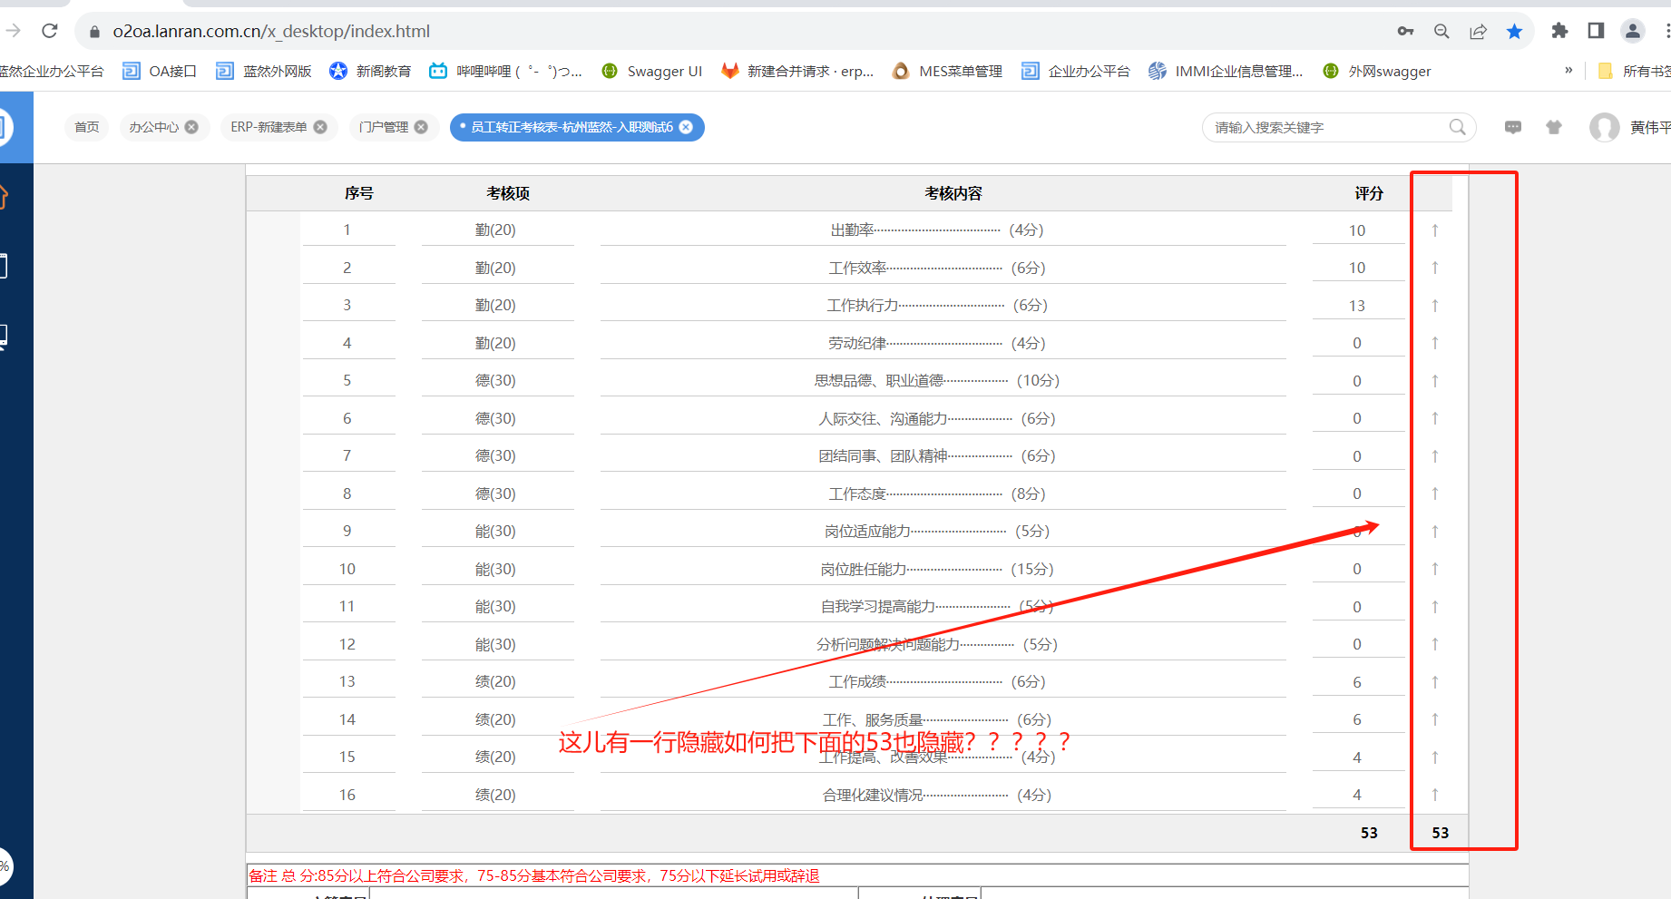This screenshot has height=899, width=1671.
Task: Click the up arrow for row 1
Action: click(1434, 230)
